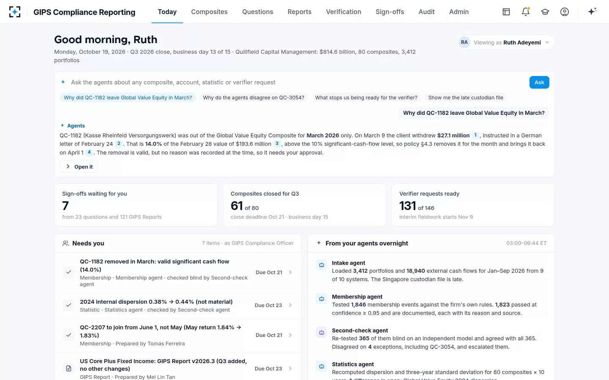The image size is (609, 380).
Task: Expand the 2024 internal dispersion row chevron
Action: tap(290, 305)
